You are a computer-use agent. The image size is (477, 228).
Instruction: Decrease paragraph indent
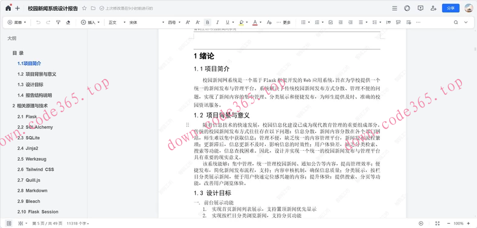341,22
